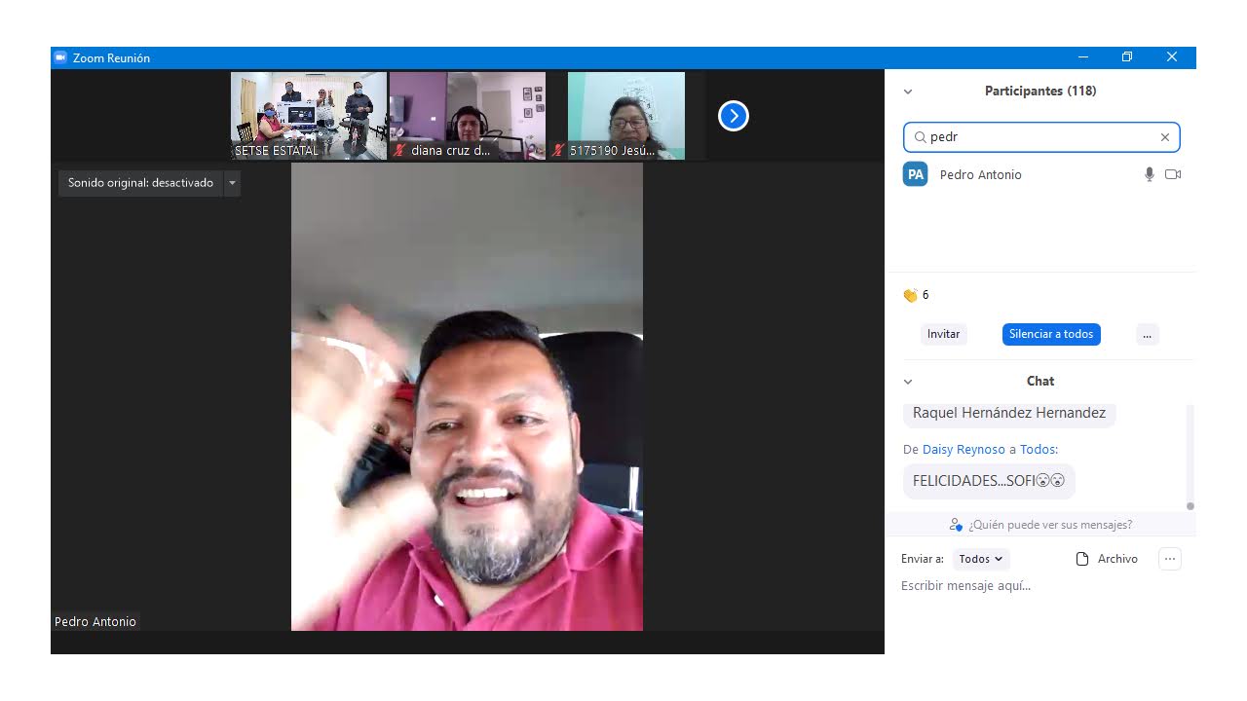This screenshot has height=701, width=1247.
Task: Click the Daisy Reynoso sender link
Action: click(964, 450)
